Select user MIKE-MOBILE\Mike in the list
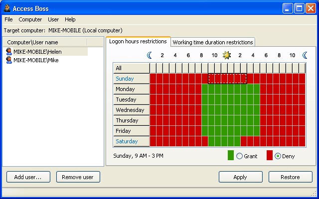 [x=36, y=60]
